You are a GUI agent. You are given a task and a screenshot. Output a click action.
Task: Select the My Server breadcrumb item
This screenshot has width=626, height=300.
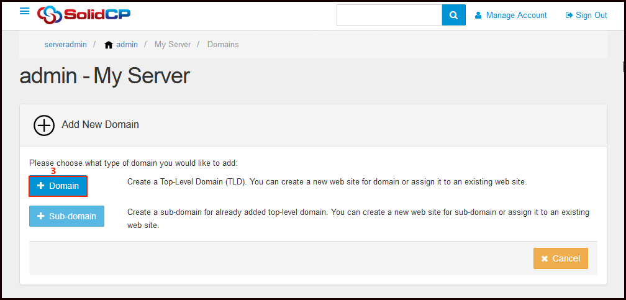173,45
